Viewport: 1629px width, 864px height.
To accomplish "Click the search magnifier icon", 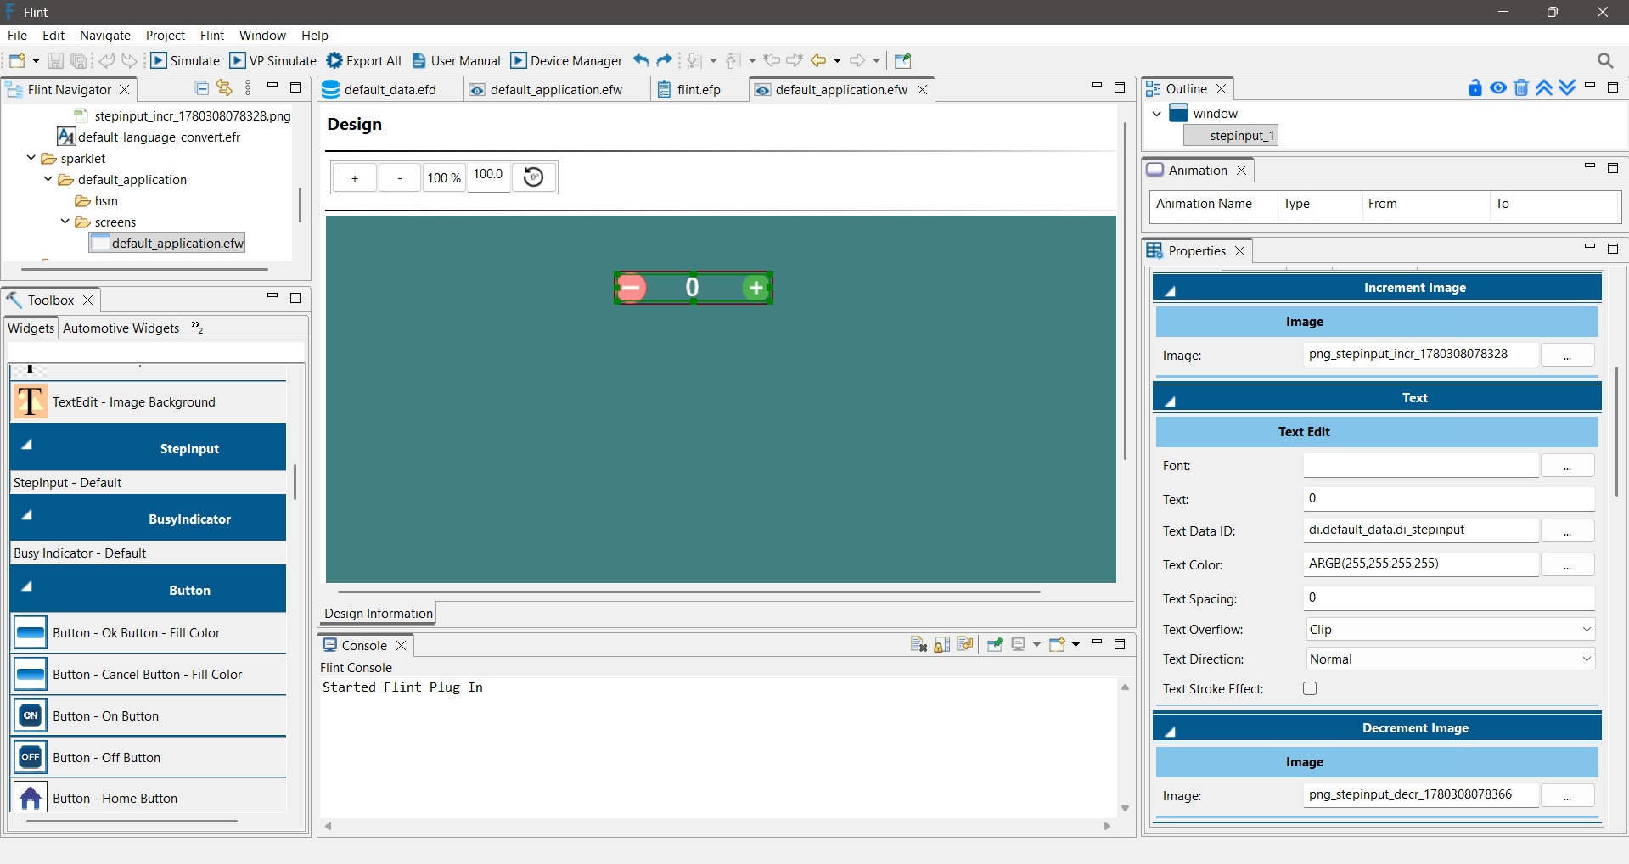I will (1605, 60).
